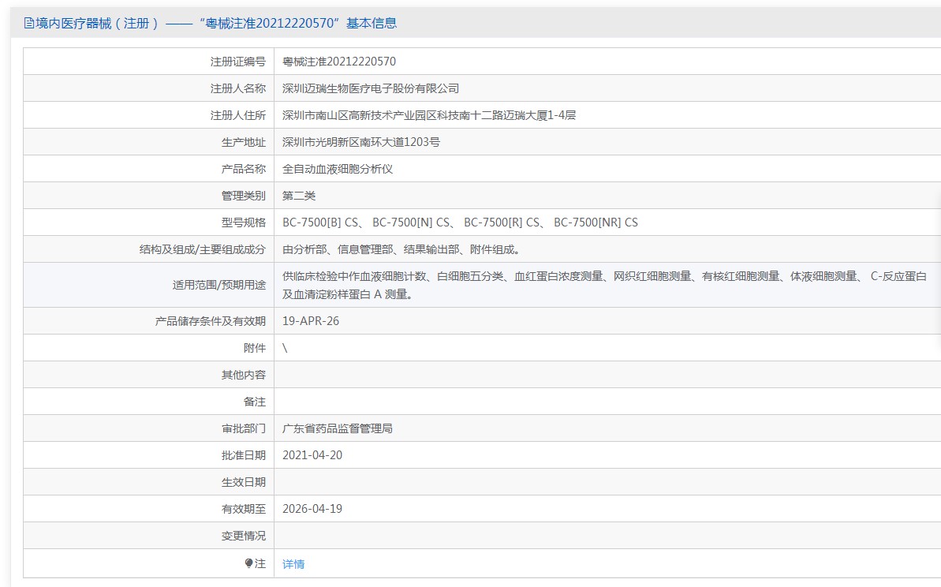Image resolution: width=941 pixels, height=587 pixels.
Task: Click the 产品名称 label
Action: (x=244, y=169)
